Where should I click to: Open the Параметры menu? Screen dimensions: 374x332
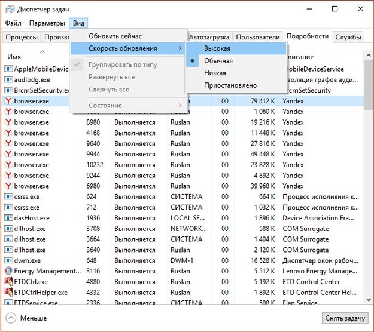click(x=47, y=23)
